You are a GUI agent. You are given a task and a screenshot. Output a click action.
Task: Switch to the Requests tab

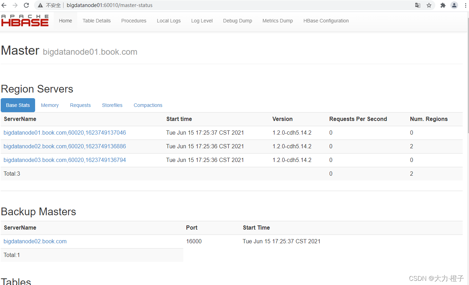[x=80, y=105]
